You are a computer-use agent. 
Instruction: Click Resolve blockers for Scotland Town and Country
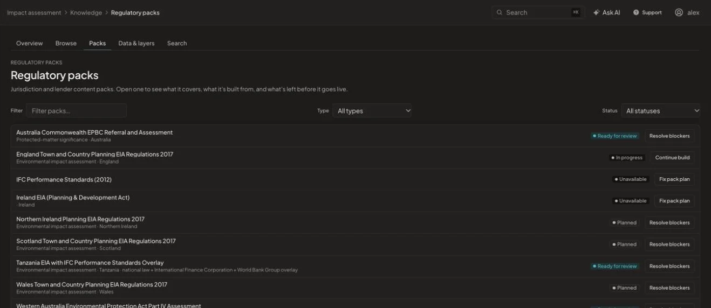coord(669,244)
